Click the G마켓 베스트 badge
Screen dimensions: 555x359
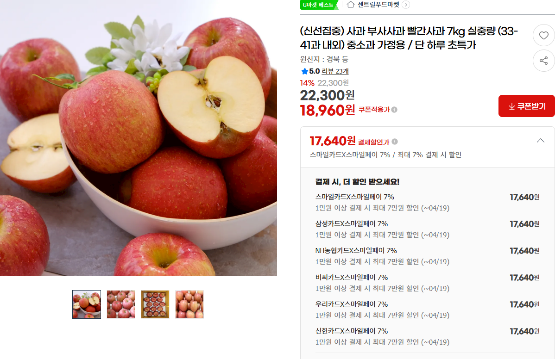click(x=319, y=5)
